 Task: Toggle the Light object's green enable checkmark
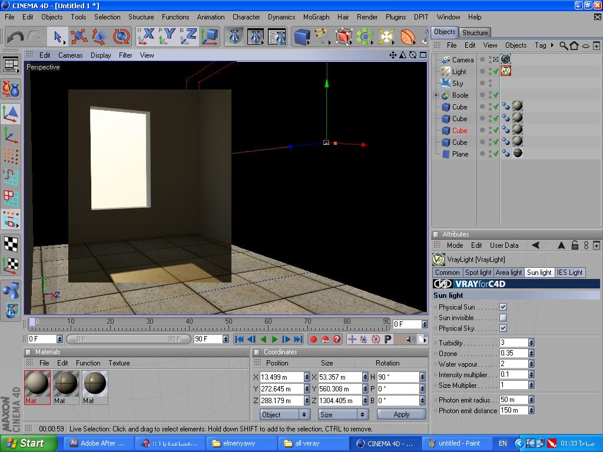(x=496, y=71)
